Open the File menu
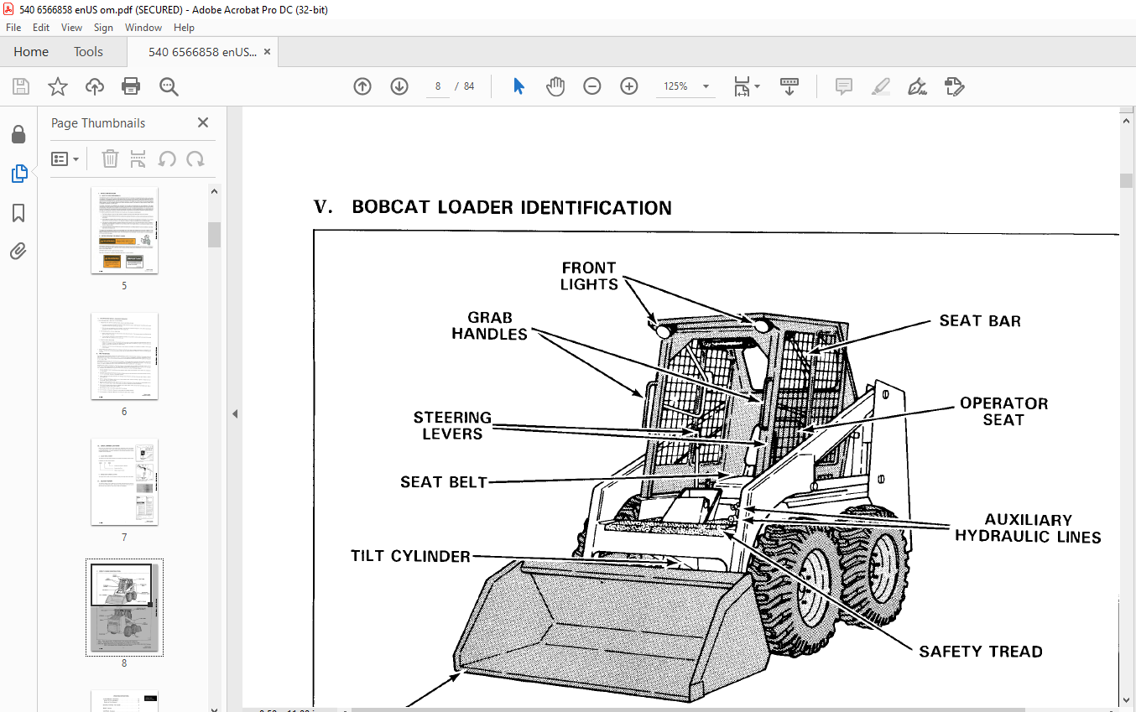 (13, 28)
